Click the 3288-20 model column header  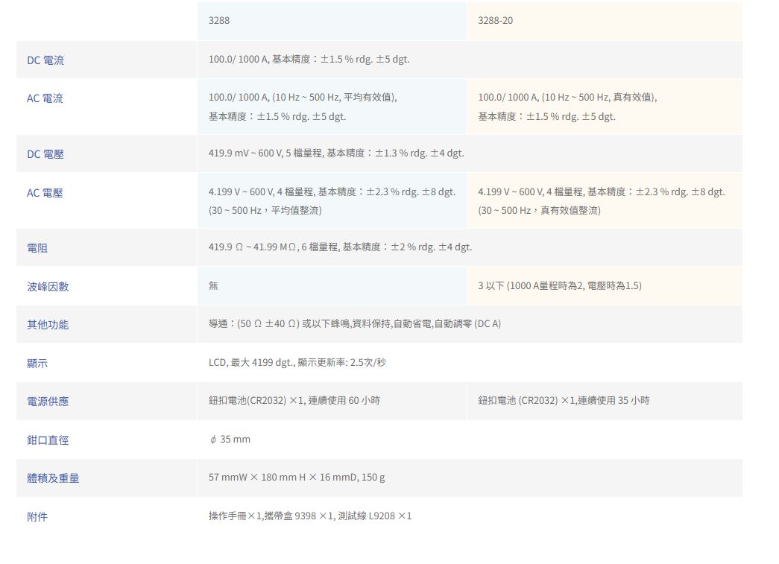pyautogui.click(x=496, y=21)
